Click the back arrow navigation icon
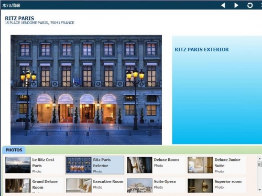This screenshot has width=262, height=196. point(223,5)
